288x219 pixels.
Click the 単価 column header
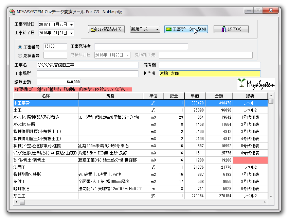pos(195,96)
